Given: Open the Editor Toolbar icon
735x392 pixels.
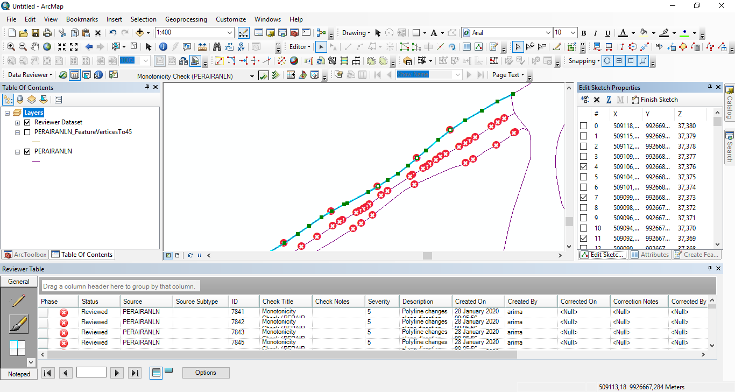Looking at the screenshot, I should 243,33.
